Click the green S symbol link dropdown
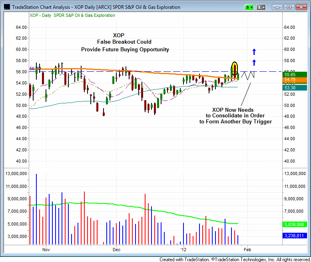The image size is (311, 262). pos(249,7)
